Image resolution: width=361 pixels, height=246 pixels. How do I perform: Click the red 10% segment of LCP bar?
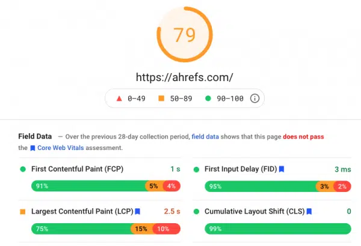pyautogui.click(x=167, y=229)
